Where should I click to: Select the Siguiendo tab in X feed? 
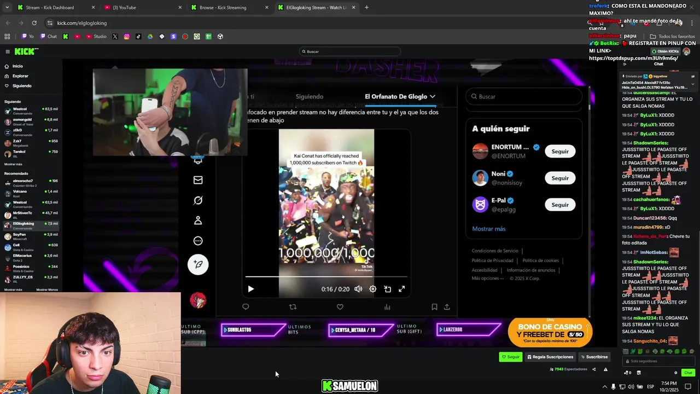(310, 96)
